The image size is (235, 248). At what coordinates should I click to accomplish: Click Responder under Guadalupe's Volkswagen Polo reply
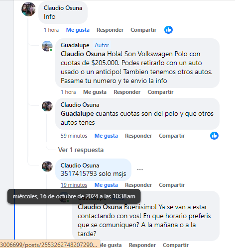click(x=127, y=92)
